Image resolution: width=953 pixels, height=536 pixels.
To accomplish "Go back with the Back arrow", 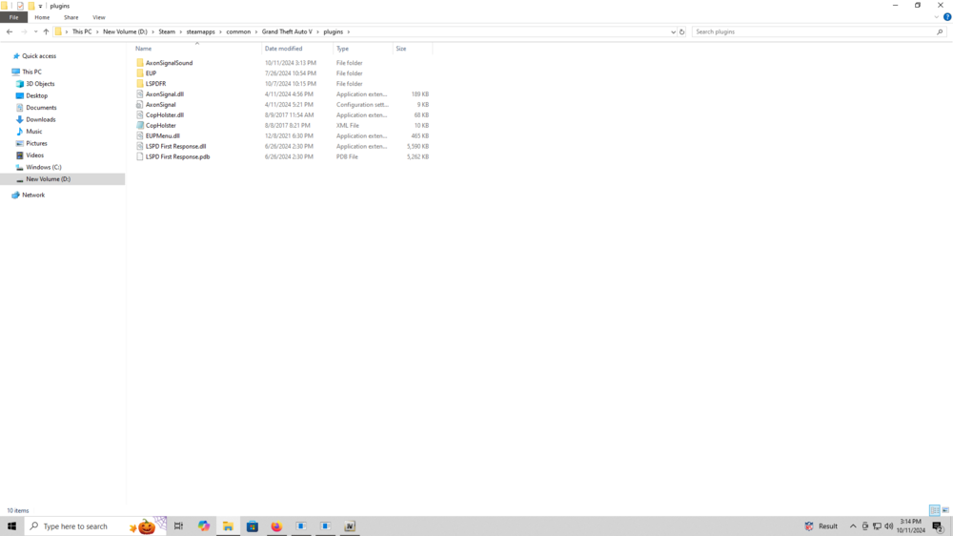I will tap(10, 31).
